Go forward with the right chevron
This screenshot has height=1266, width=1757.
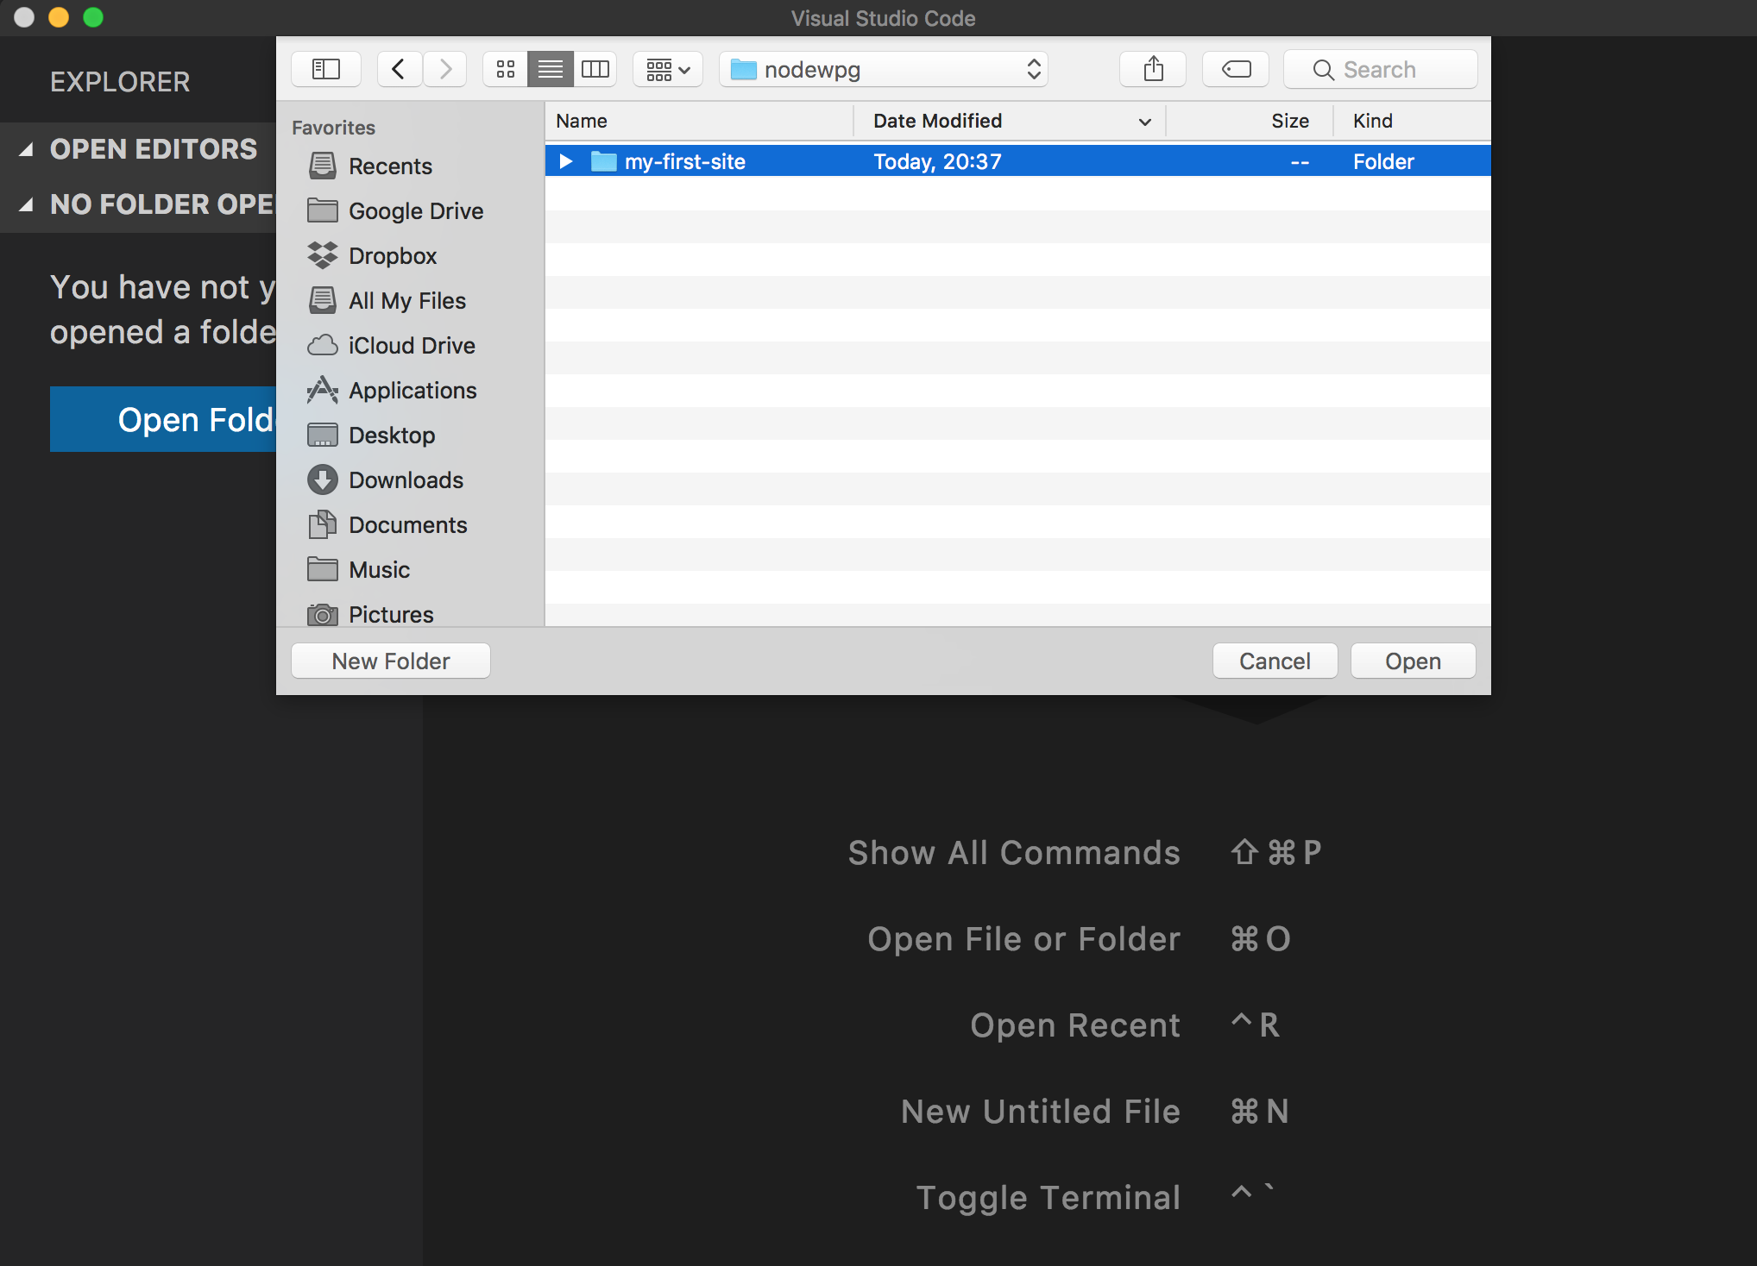click(444, 69)
